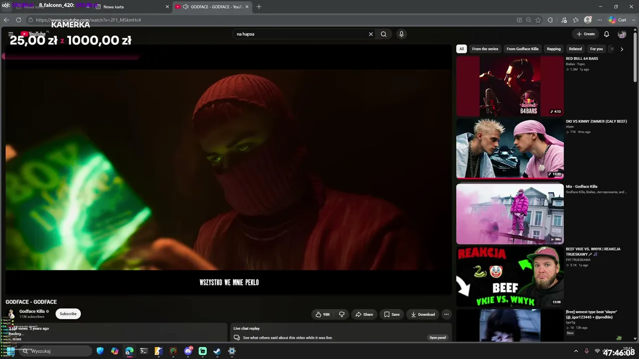
Task: Click the browser address bar URL
Action: pos(88,20)
